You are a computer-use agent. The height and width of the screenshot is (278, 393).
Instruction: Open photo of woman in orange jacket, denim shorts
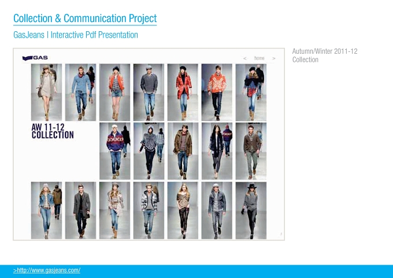click(114, 92)
